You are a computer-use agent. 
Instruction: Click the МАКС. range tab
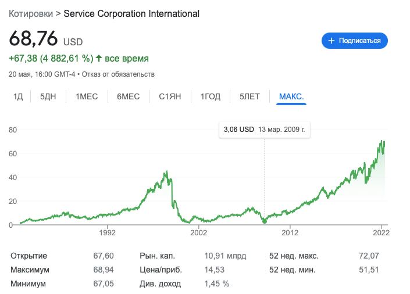point(292,96)
